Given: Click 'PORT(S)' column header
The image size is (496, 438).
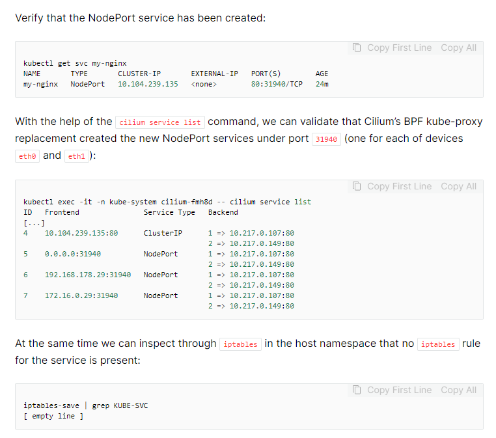Looking at the screenshot, I should pos(266,74).
